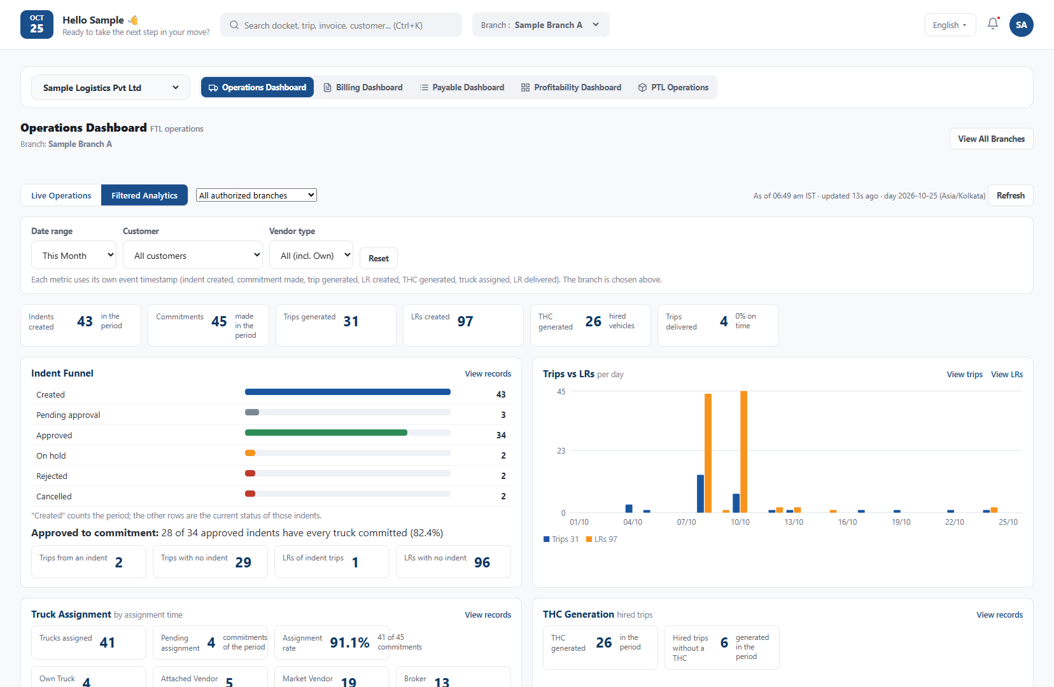Expand the Sample Logistics Pvt Ltd selector
The height and width of the screenshot is (687, 1054).
111,88
